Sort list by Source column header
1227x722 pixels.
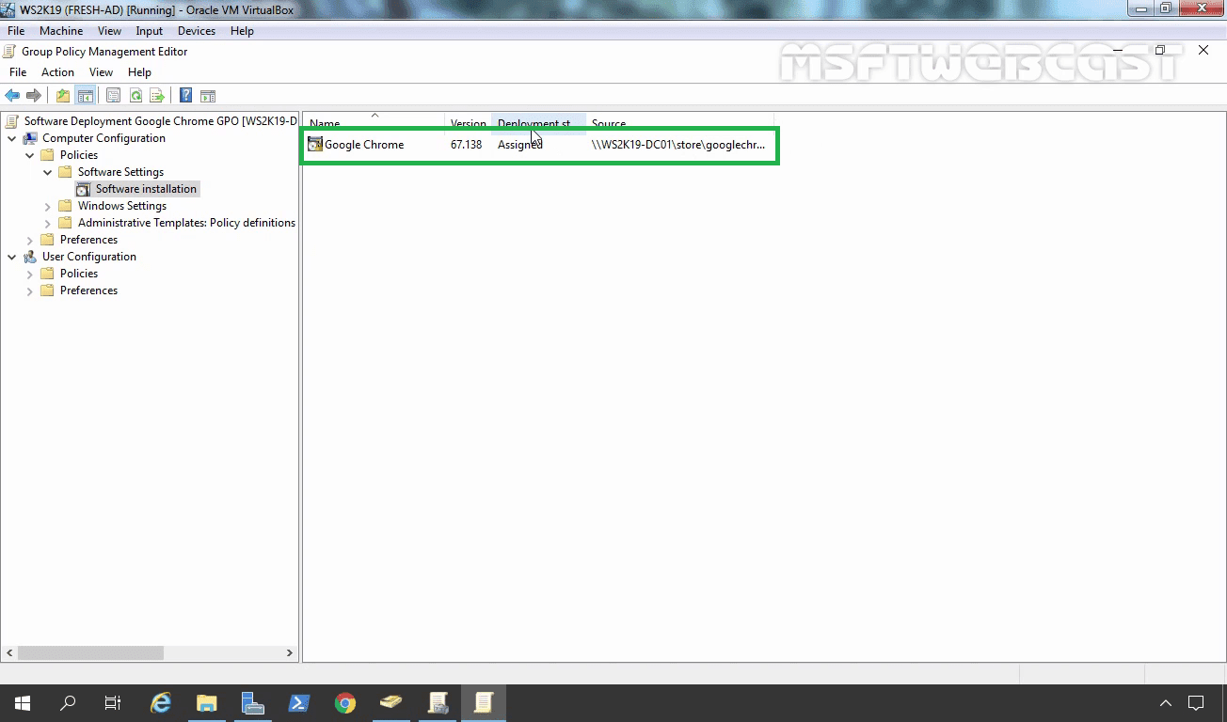pos(678,123)
